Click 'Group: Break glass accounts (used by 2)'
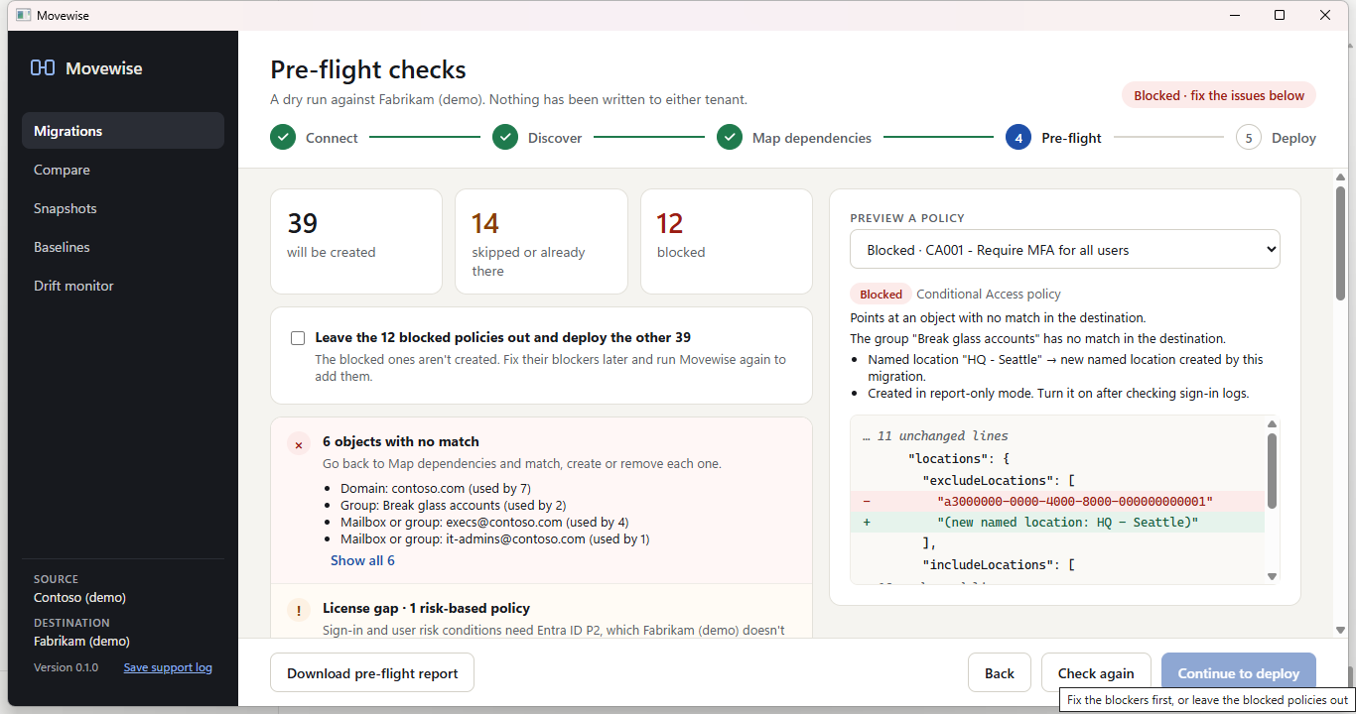This screenshot has width=1356, height=714. [x=454, y=505]
